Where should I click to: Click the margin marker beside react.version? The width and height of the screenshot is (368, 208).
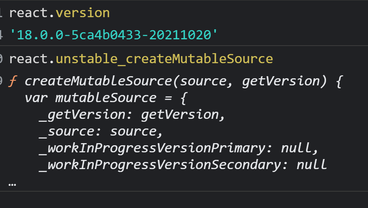pyautogui.click(x=2, y=13)
